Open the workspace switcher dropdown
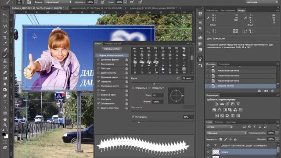 point(262,2)
